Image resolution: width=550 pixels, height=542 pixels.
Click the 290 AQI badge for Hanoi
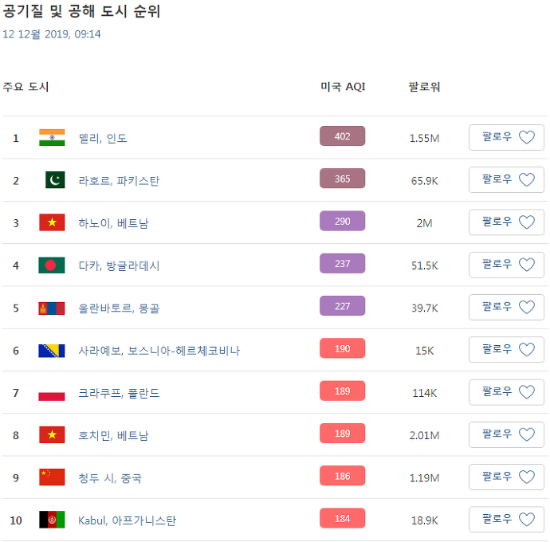coord(342,221)
